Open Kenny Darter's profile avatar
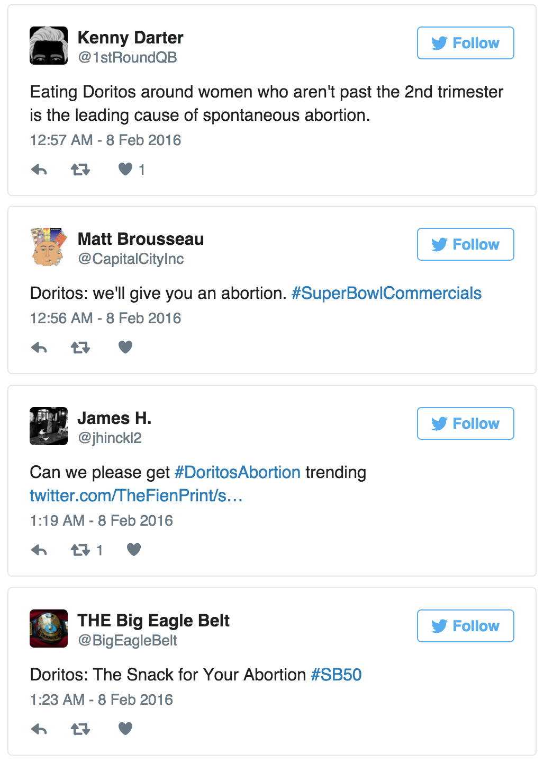The image size is (544, 761). 49,46
